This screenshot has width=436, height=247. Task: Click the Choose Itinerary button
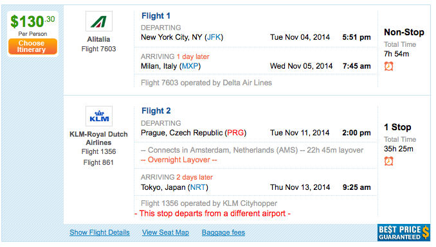(33, 46)
